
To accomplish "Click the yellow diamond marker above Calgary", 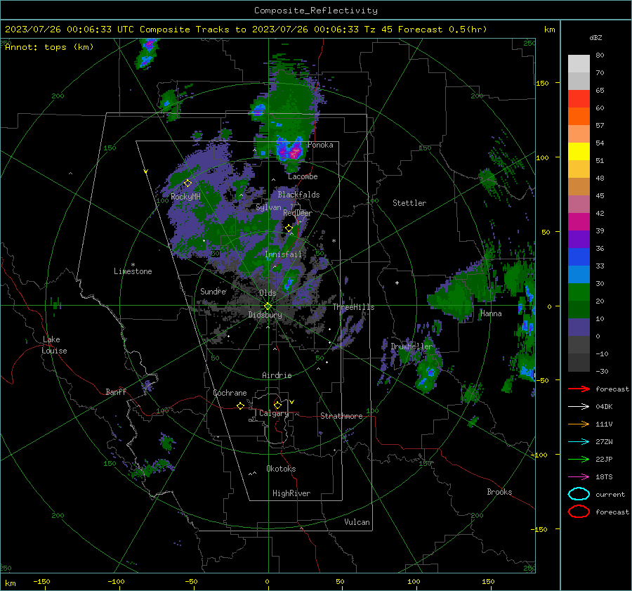I will click(277, 405).
